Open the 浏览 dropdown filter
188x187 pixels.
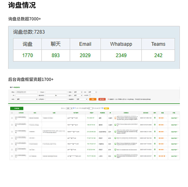78,92
